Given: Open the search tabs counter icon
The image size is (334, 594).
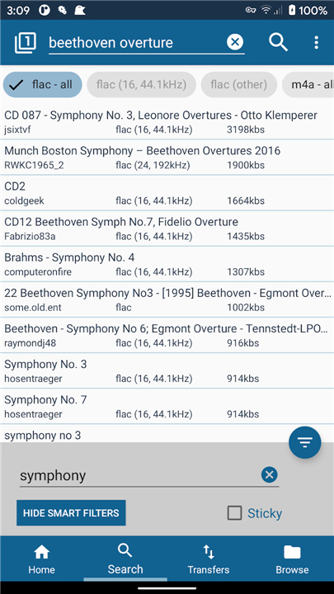Looking at the screenshot, I should tap(26, 42).
